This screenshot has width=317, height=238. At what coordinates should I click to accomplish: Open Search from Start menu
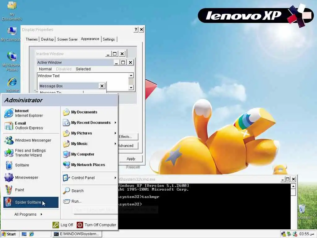89,191
